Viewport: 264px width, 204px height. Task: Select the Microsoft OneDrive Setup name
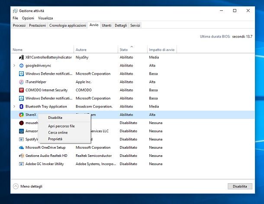tap(45, 147)
